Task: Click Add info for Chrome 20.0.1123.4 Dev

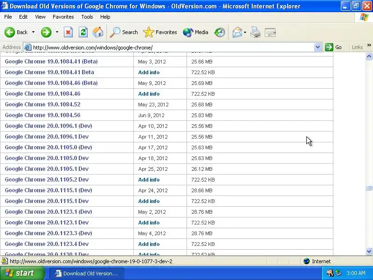Action: [x=149, y=244]
